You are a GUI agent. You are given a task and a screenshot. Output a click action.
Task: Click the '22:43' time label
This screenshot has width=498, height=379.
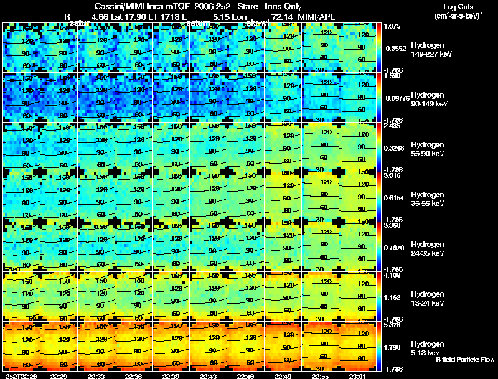pos(208,376)
